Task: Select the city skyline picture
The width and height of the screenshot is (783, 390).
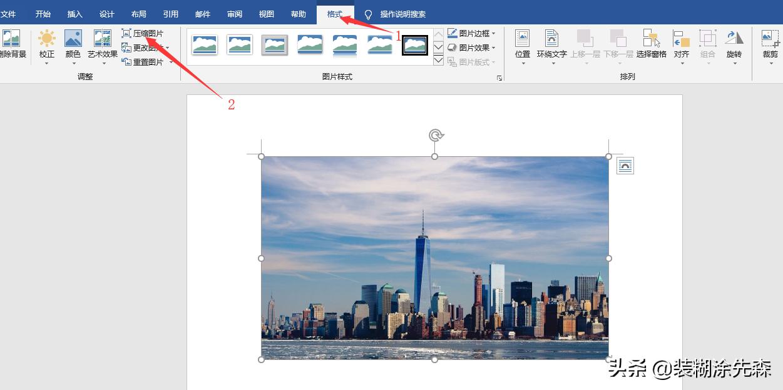Action: [435, 257]
